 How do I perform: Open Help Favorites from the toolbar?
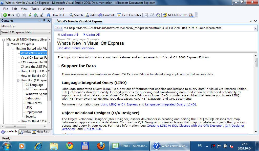(x=129, y=15)
